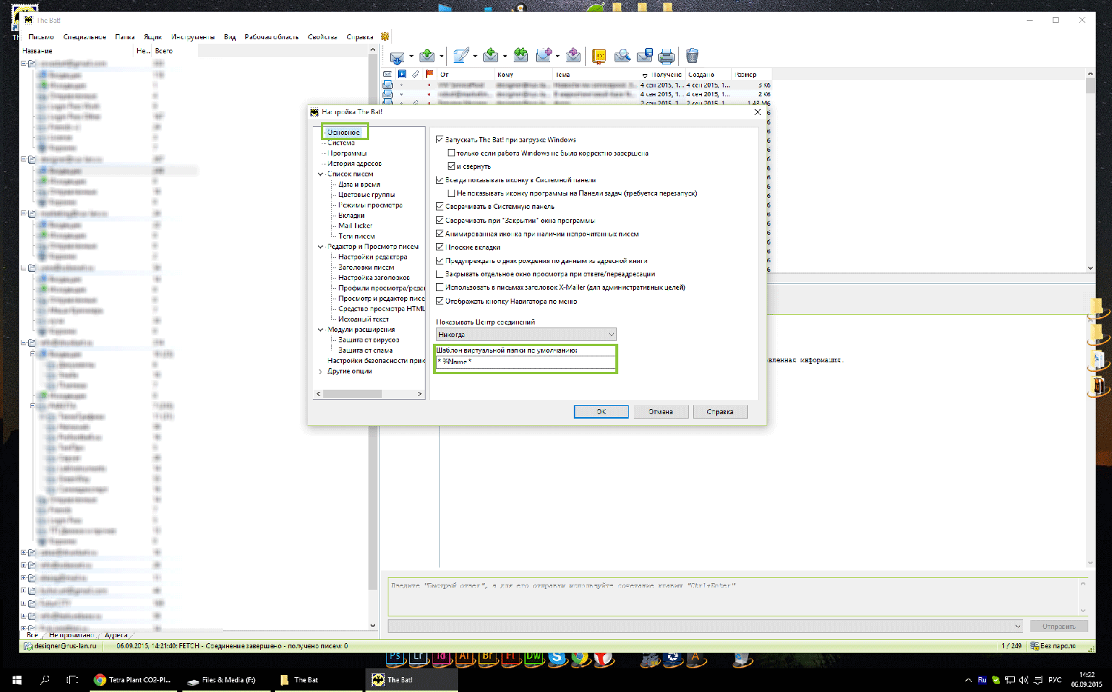Click the Reply to all toolbar icon
Screen dimensions: 1112x692
(521, 56)
